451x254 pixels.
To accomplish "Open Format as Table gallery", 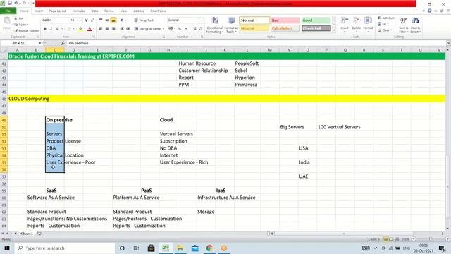I will pyautogui.click(x=231, y=25).
